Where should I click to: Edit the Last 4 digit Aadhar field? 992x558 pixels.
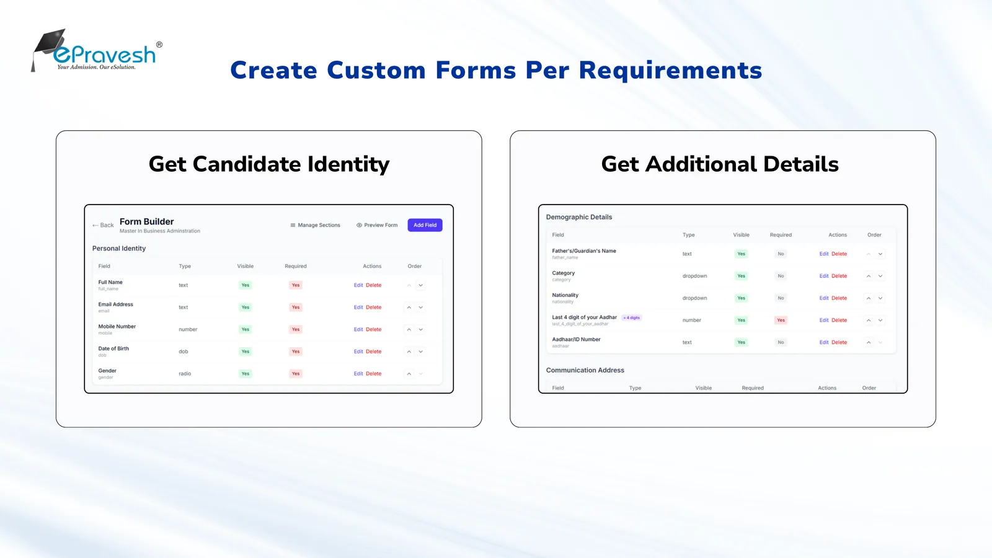click(x=824, y=320)
